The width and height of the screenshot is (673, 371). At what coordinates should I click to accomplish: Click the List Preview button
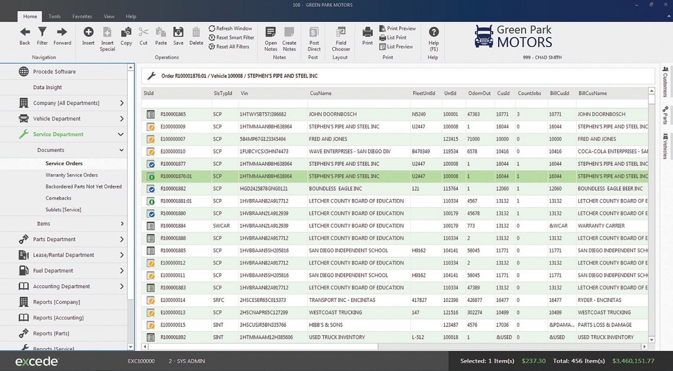point(395,47)
